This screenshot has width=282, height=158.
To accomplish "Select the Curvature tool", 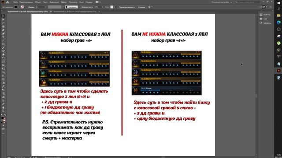I will click(3, 33).
